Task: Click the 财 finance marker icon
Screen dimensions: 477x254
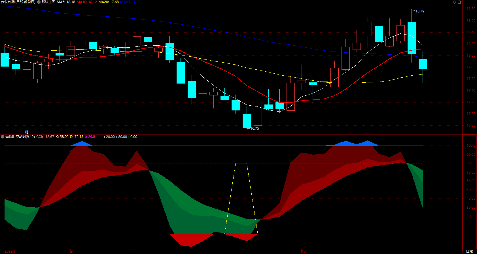Action: pyautogui.click(x=26, y=132)
